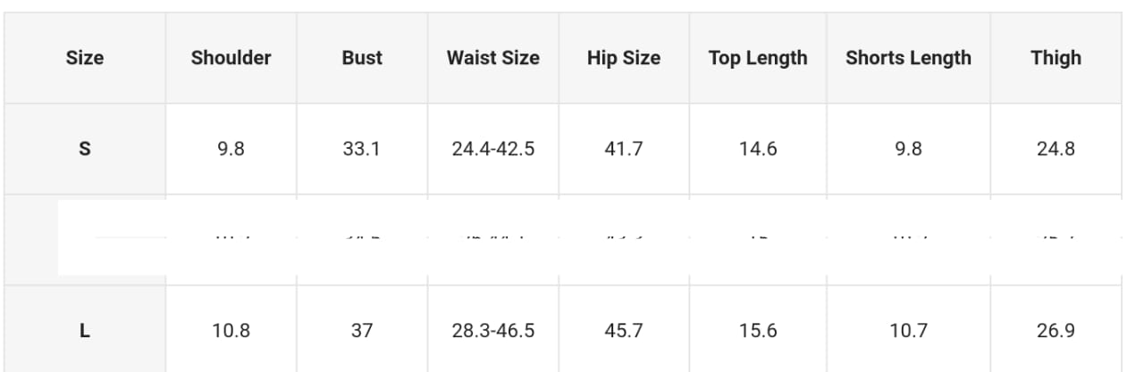1144x372 pixels.
Task: Click shorts length value 10.7
Action: click(x=908, y=331)
